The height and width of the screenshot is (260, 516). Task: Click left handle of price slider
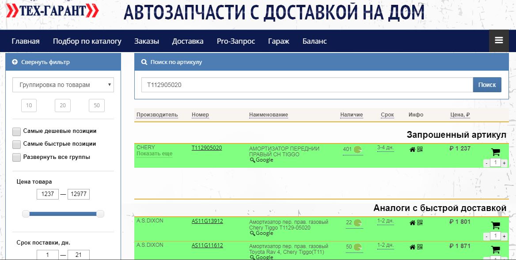pos(26,214)
